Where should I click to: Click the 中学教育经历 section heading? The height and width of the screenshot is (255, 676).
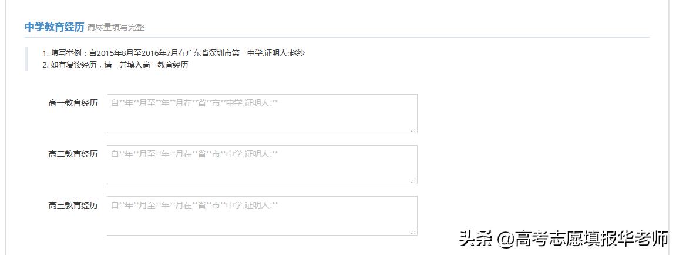tap(54, 26)
